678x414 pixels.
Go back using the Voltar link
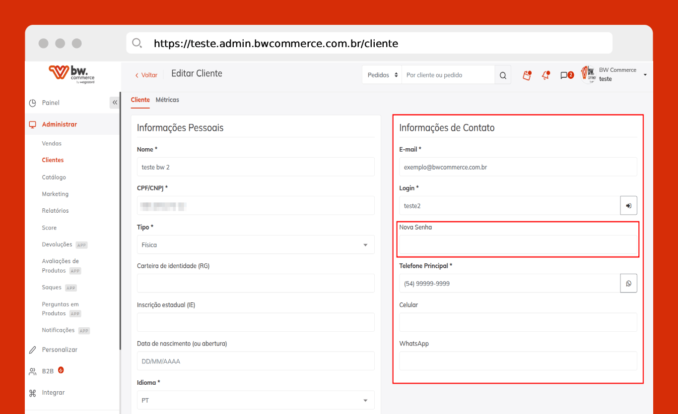[146, 75]
